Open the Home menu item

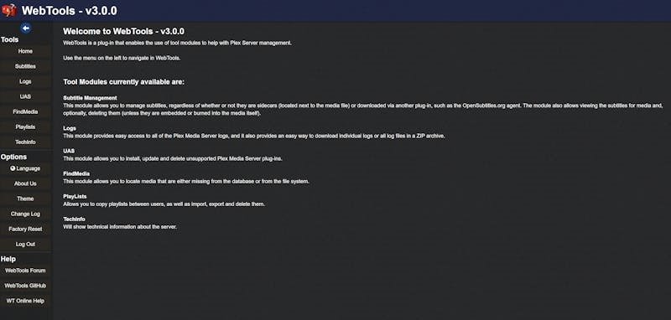(25, 51)
